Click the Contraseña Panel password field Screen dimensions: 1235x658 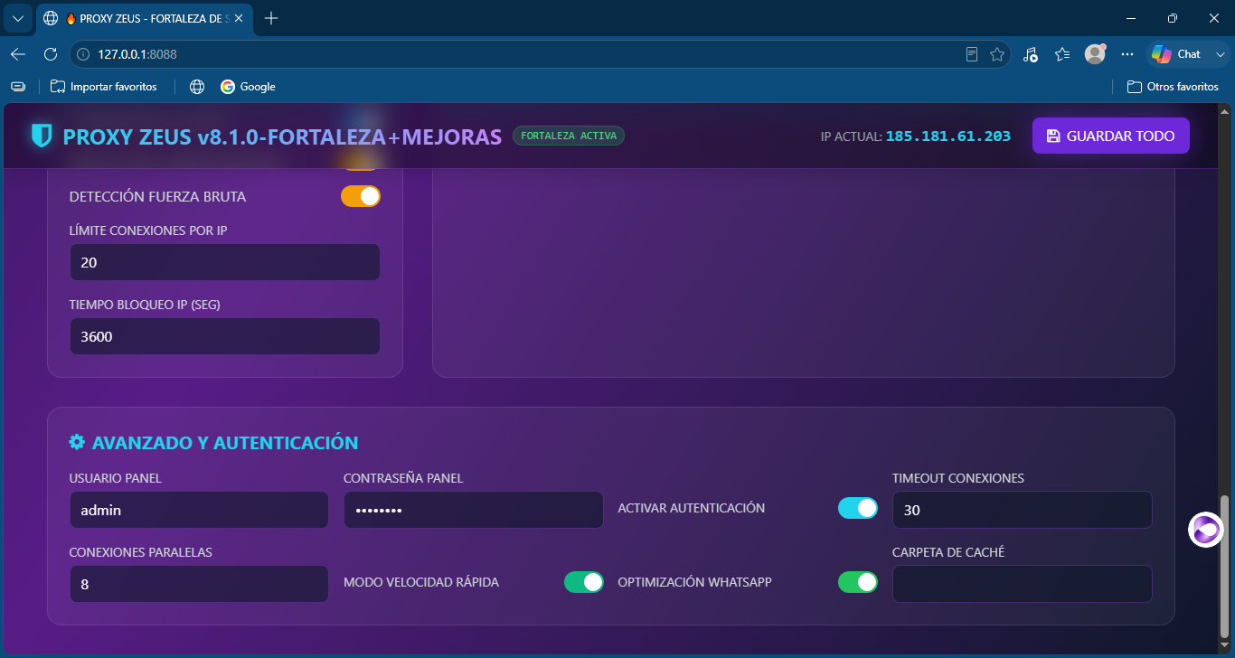point(473,510)
